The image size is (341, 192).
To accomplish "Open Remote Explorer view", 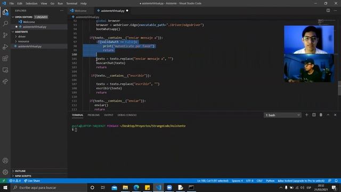I will (5, 70).
